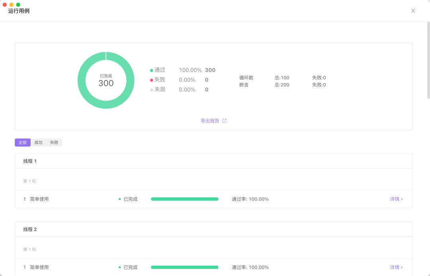Click the 运行用例 window title
The image size is (430, 276).
click(x=19, y=11)
